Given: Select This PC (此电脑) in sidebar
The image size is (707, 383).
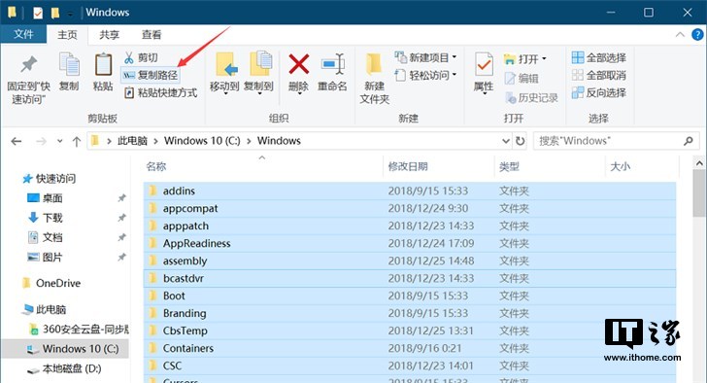Looking at the screenshot, I should (x=45, y=309).
